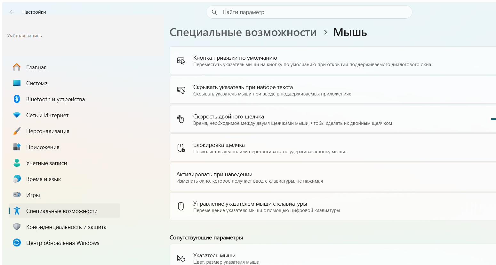Image resolution: width=496 pixels, height=265 pixels.
Task: Open Центр обновления Windows
Action: click(x=65, y=243)
